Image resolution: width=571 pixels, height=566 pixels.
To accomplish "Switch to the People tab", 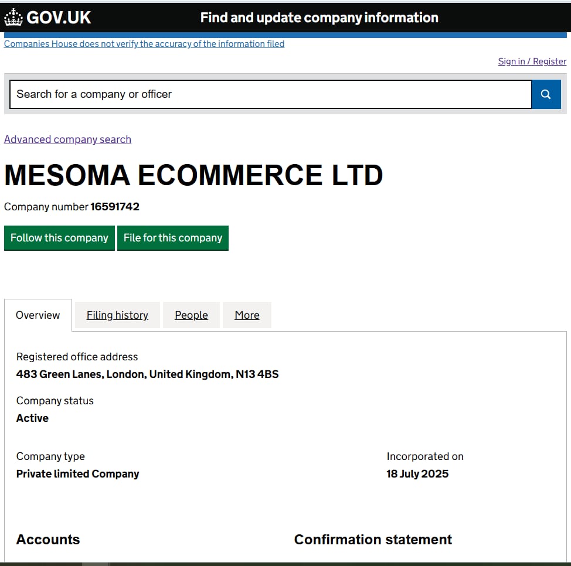I will 191,315.
